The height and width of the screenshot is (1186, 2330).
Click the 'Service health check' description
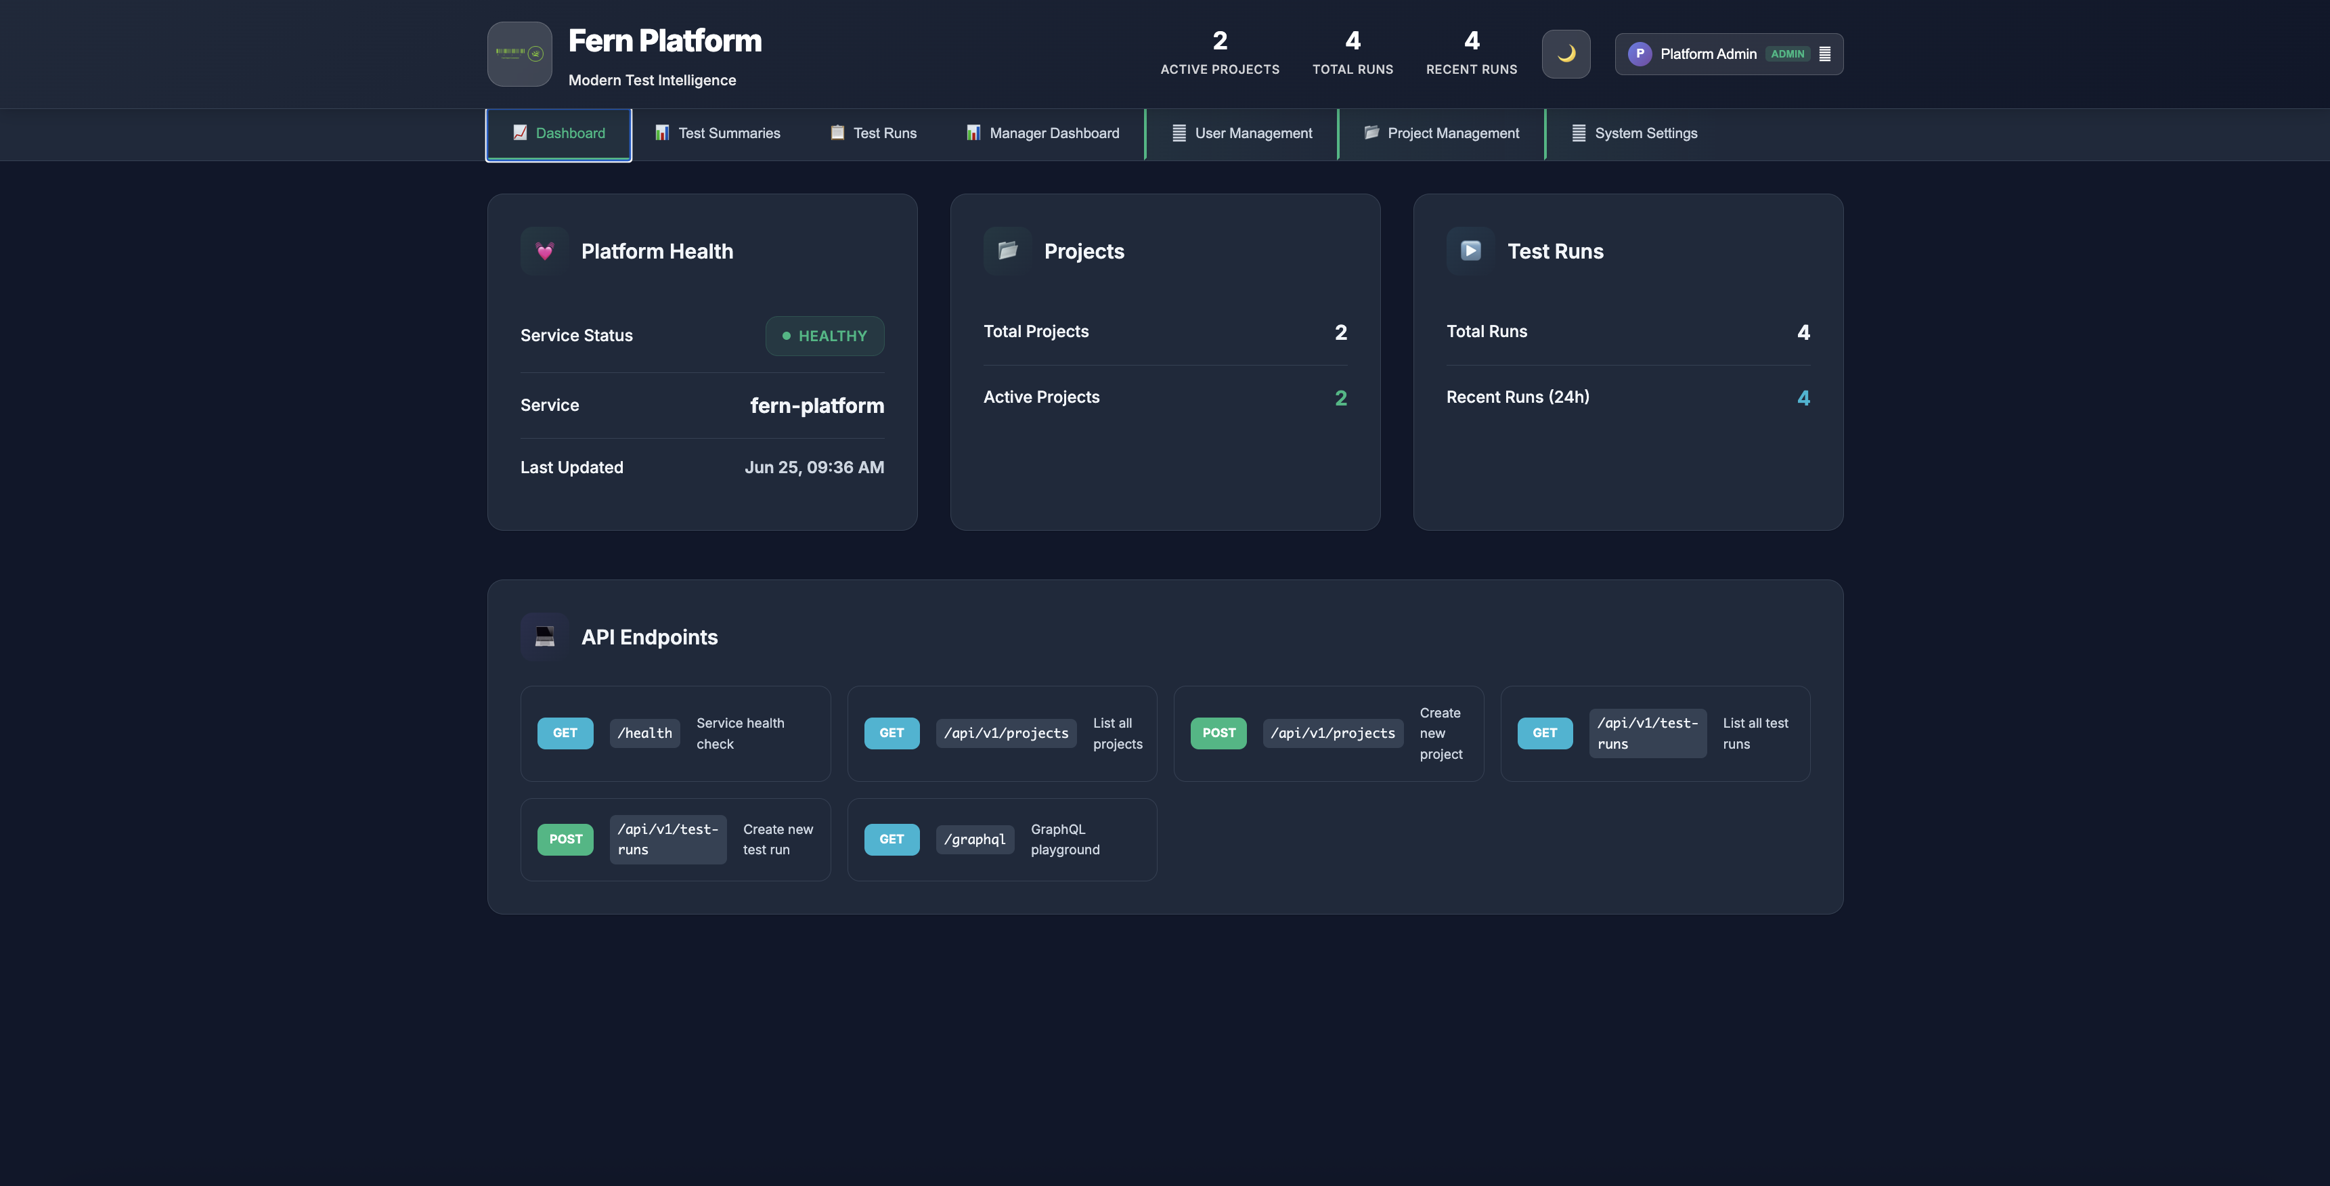[x=741, y=734]
